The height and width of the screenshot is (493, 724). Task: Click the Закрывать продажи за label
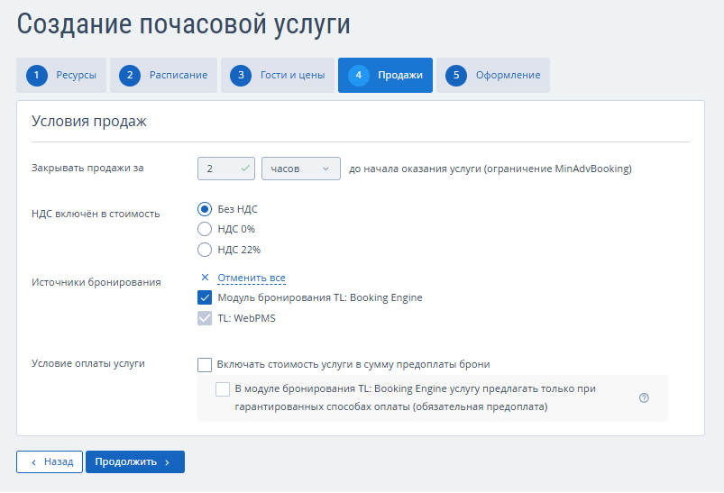pos(87,168)
